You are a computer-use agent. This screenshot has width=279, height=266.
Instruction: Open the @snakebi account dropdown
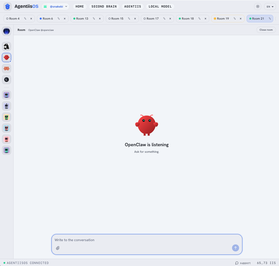tap(55, 7)
